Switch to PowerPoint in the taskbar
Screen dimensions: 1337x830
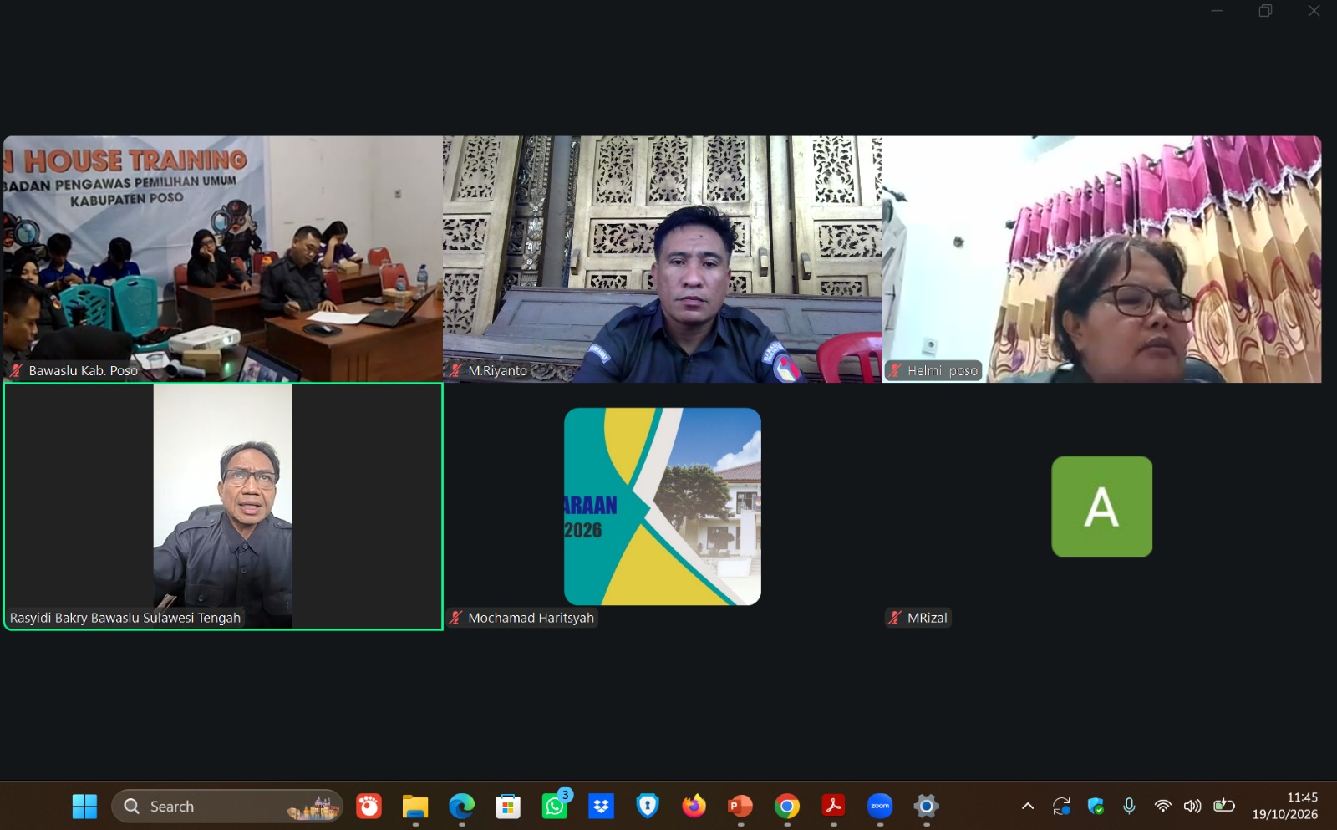[740, 807]
